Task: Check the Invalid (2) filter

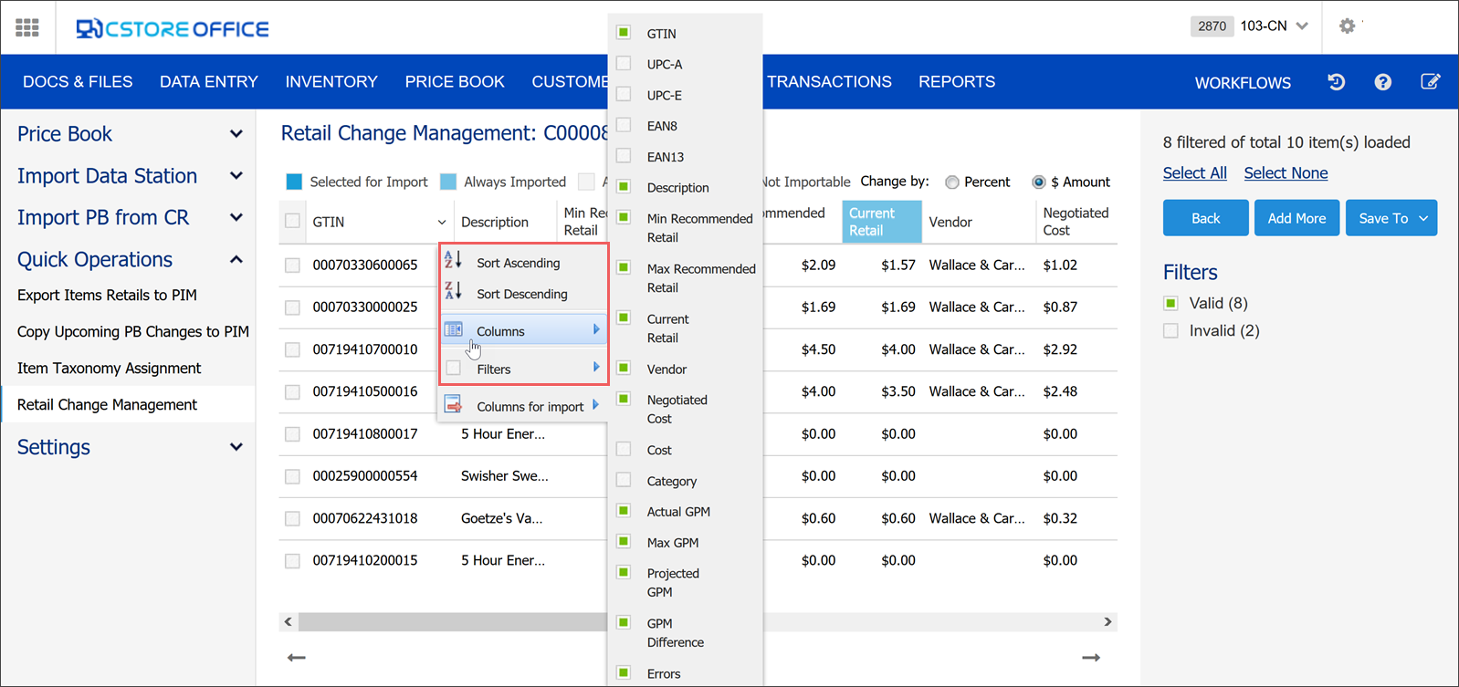Action: point(1170,330)
